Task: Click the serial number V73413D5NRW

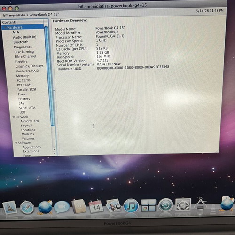Action: point(109,64)
